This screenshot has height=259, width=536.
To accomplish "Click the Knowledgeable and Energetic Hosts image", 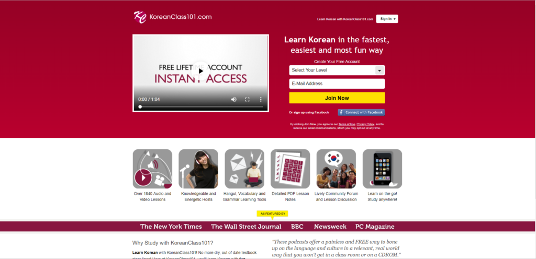I will click(198, 169).
